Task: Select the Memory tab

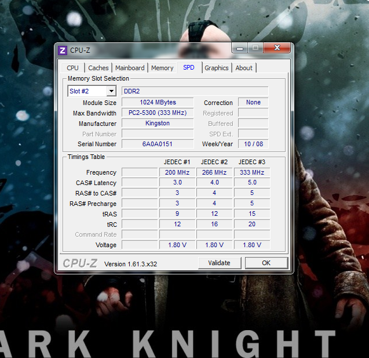Action: [162, 68]
